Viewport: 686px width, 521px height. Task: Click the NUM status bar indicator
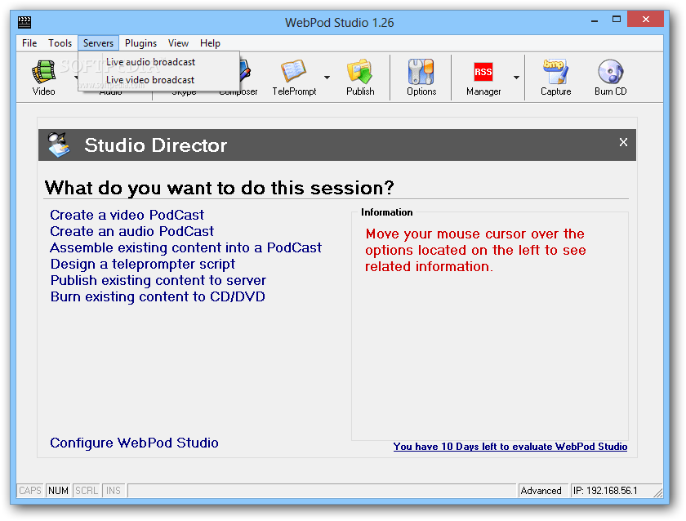point(58,491)
